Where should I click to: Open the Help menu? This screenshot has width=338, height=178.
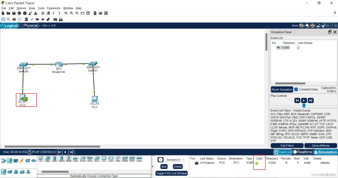[79, 8]
